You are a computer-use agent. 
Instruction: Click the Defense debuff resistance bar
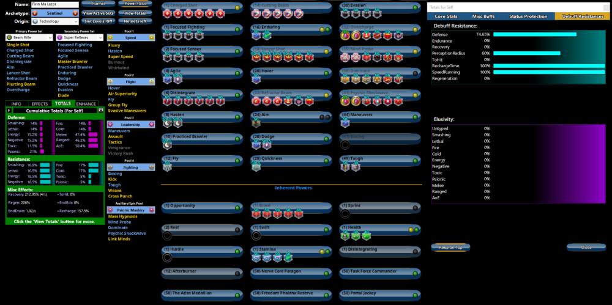point(534,35)
